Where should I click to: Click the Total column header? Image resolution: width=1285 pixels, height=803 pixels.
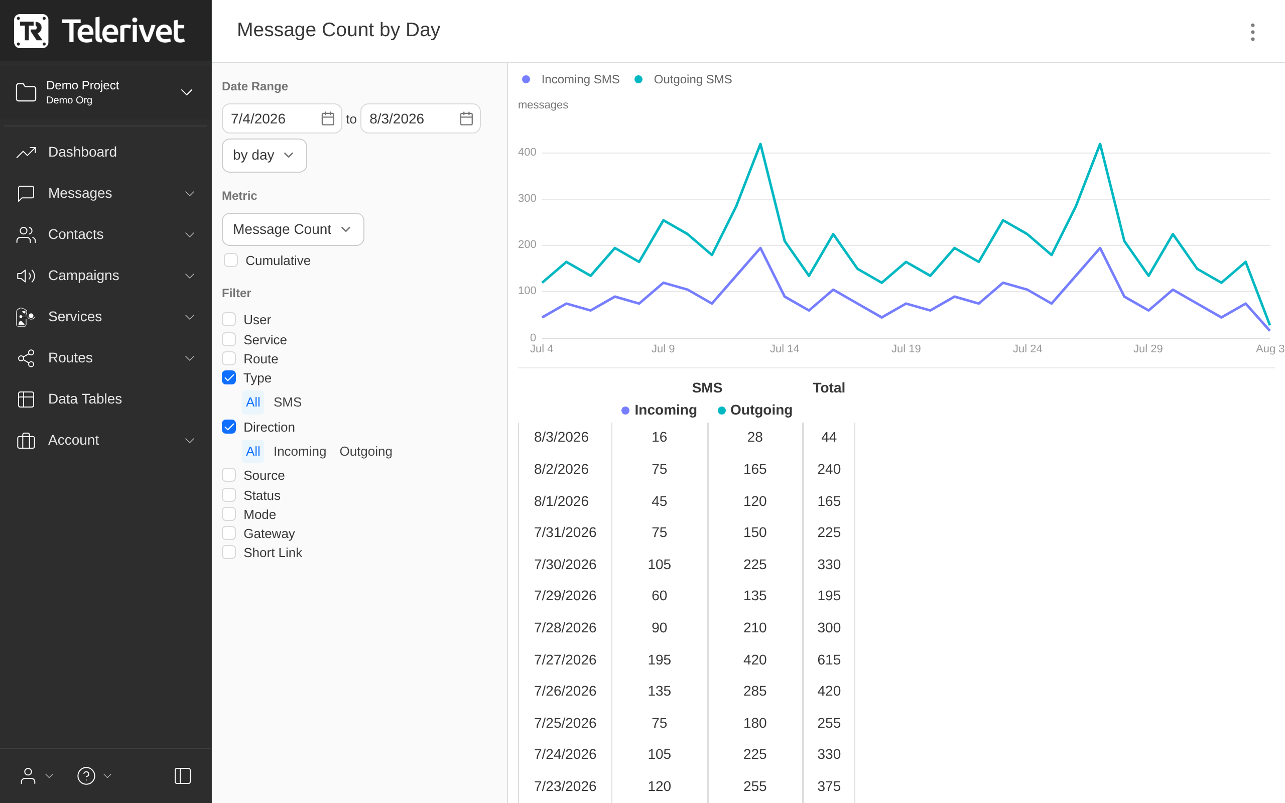coord(829,387)
